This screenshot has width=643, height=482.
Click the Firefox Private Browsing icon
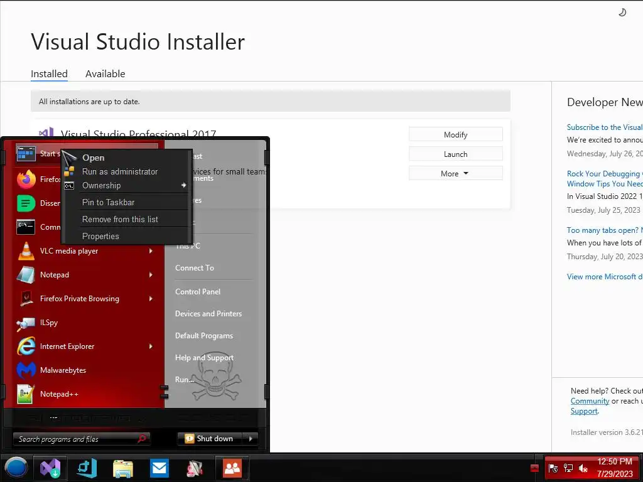[26, 298]
